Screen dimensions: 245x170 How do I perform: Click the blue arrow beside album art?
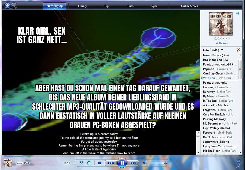tap(238, 14)
